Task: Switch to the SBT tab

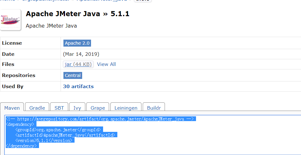Action: [59, 108]
